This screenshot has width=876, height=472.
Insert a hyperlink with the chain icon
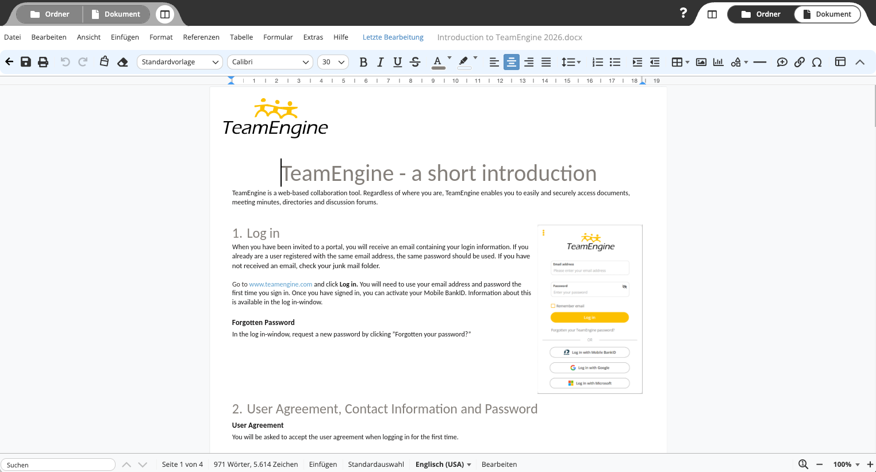800,62
